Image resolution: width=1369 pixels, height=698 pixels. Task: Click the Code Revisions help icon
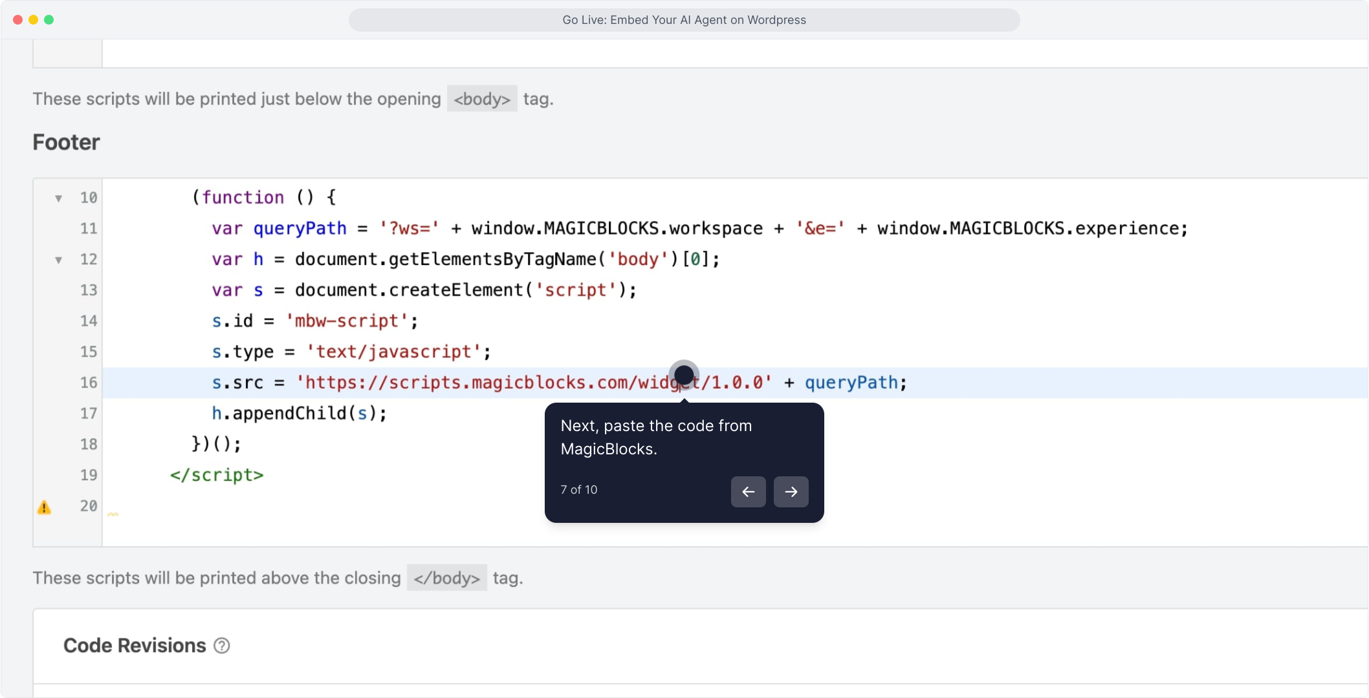click(x=222, y=646)
